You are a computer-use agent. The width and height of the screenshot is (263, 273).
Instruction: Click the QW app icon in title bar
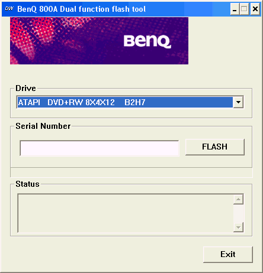(9, 9)
